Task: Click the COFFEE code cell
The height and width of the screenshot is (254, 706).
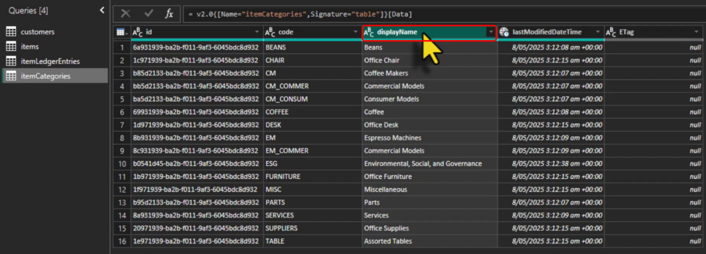Action: (312, 112)
